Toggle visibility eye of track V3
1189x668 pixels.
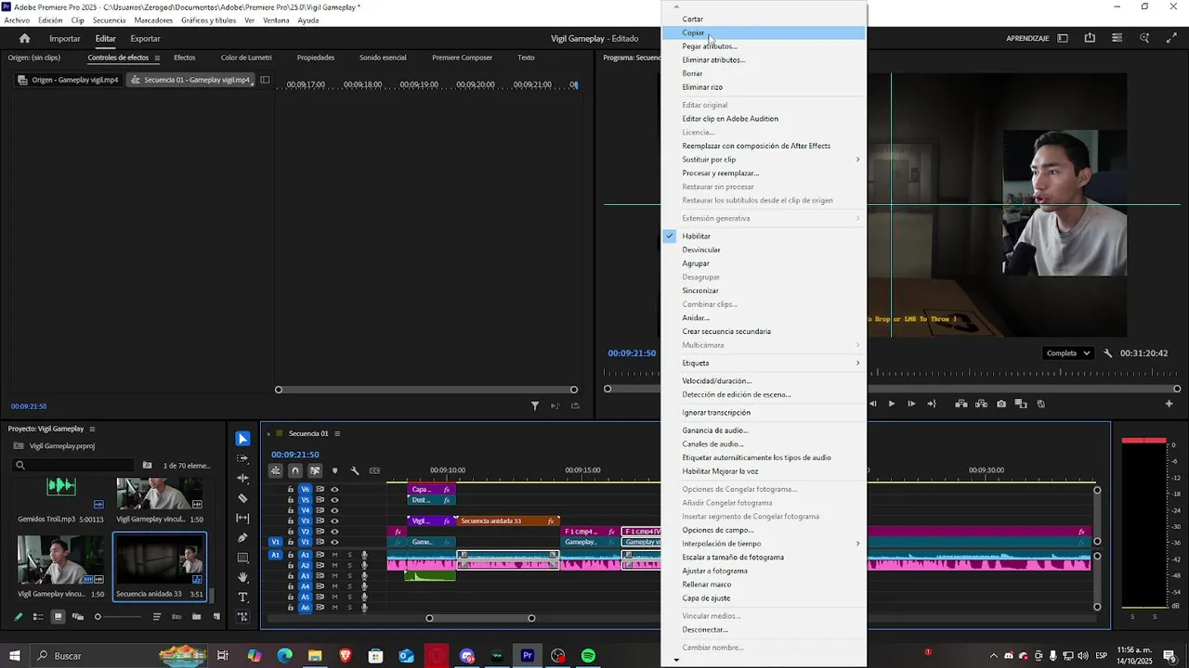point(334,520)
